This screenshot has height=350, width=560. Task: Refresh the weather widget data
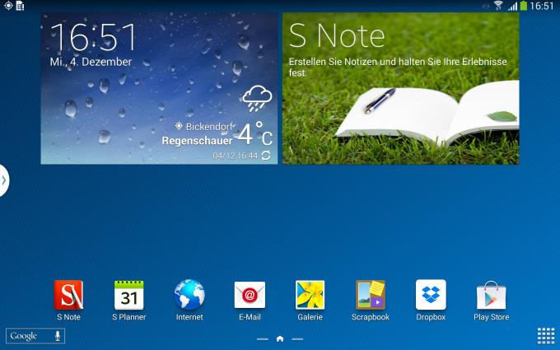(266, 156)
